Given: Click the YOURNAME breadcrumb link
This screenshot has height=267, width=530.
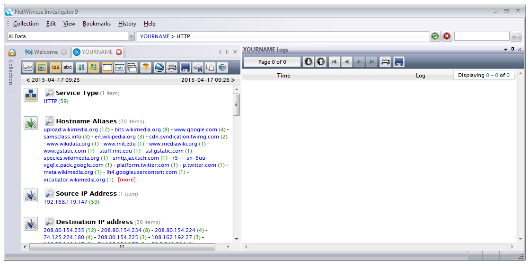Looking at the screenshot, I should click(155, 36).
